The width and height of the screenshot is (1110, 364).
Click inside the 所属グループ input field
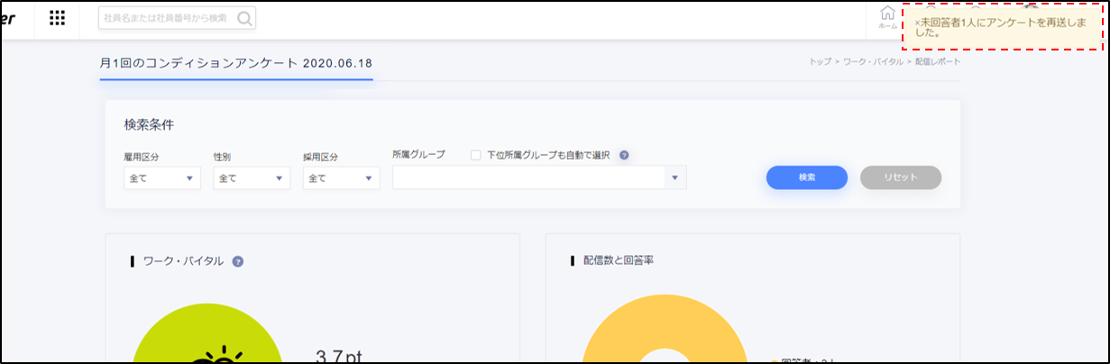pyautogui.click(x=530, y=178)
